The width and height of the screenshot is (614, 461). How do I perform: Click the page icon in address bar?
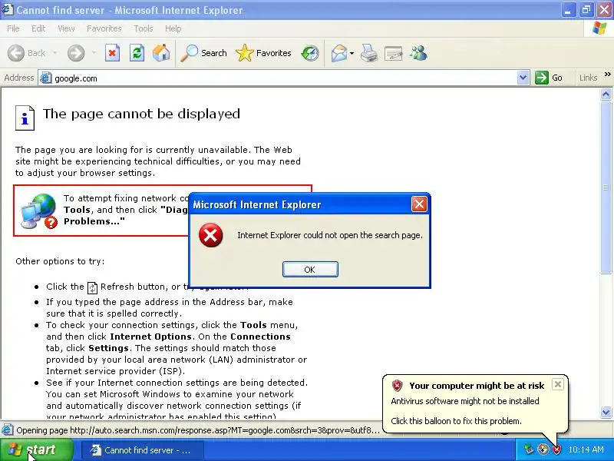(46, 78)
